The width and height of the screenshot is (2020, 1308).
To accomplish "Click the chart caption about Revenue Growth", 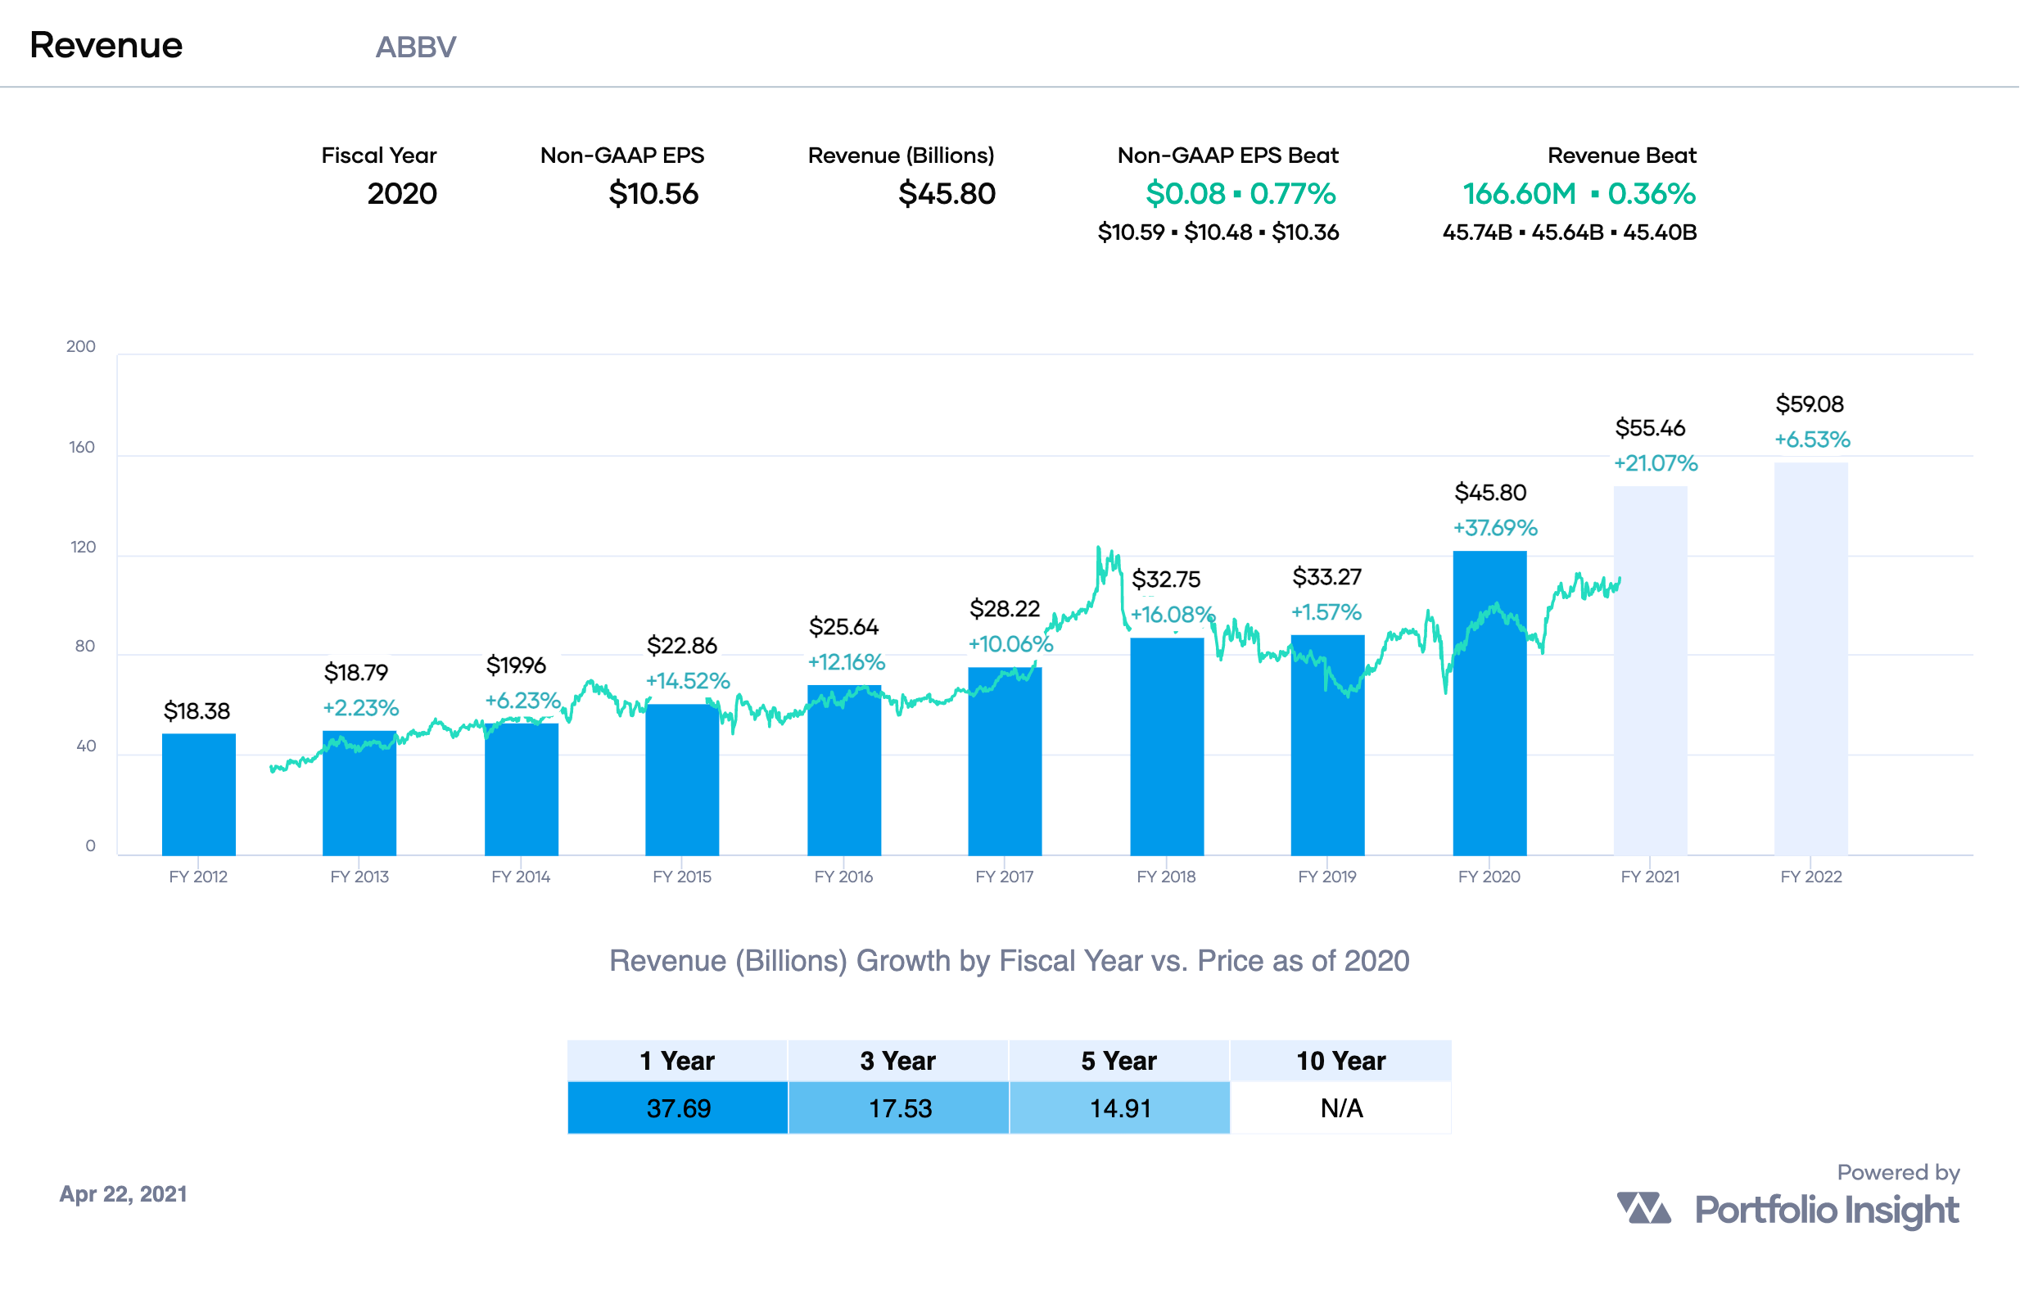I will click(x=1009, y=961).
